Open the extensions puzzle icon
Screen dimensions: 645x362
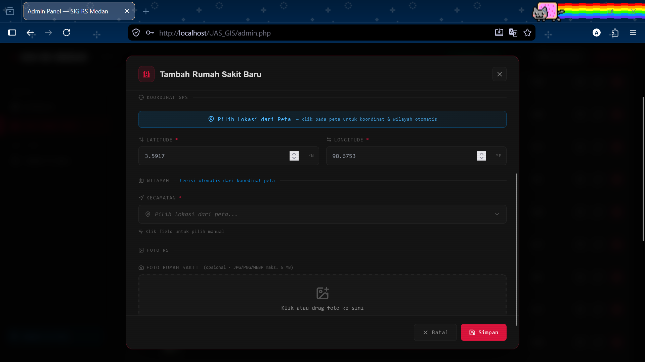click(615, 33)
